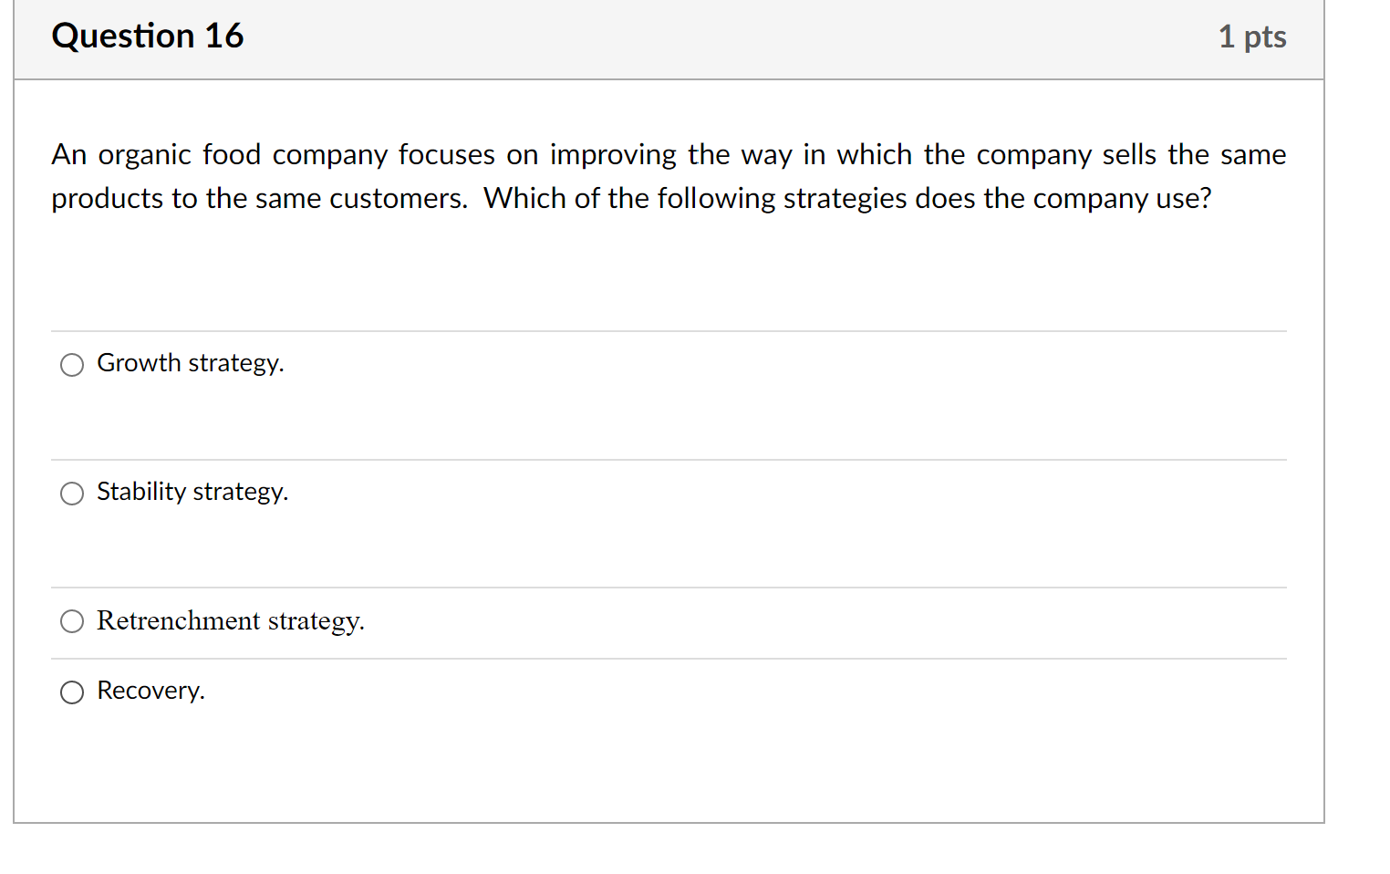Click the "Stability strategy." answer text
Viewport: 1390px width, 874px height.
click(192, 492)
